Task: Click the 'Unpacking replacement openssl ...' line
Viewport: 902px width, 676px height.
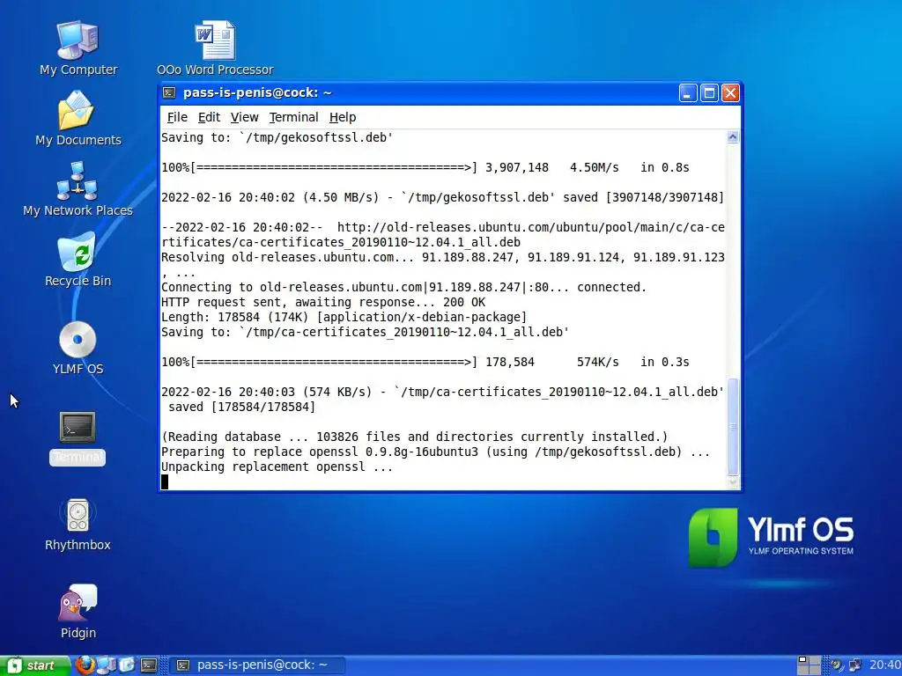Action: [x=277, y=467]
